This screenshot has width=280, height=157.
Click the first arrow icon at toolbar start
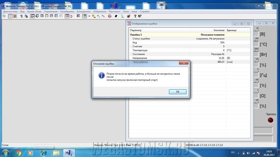[4, 16]
